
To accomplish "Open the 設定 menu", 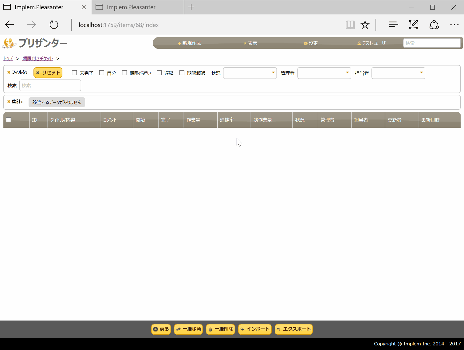I will (311, 43).
